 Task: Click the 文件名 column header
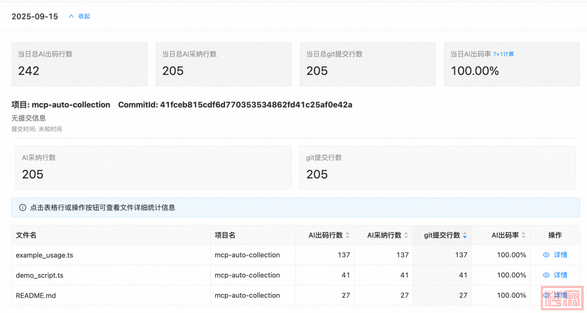[x=26, y=235]
